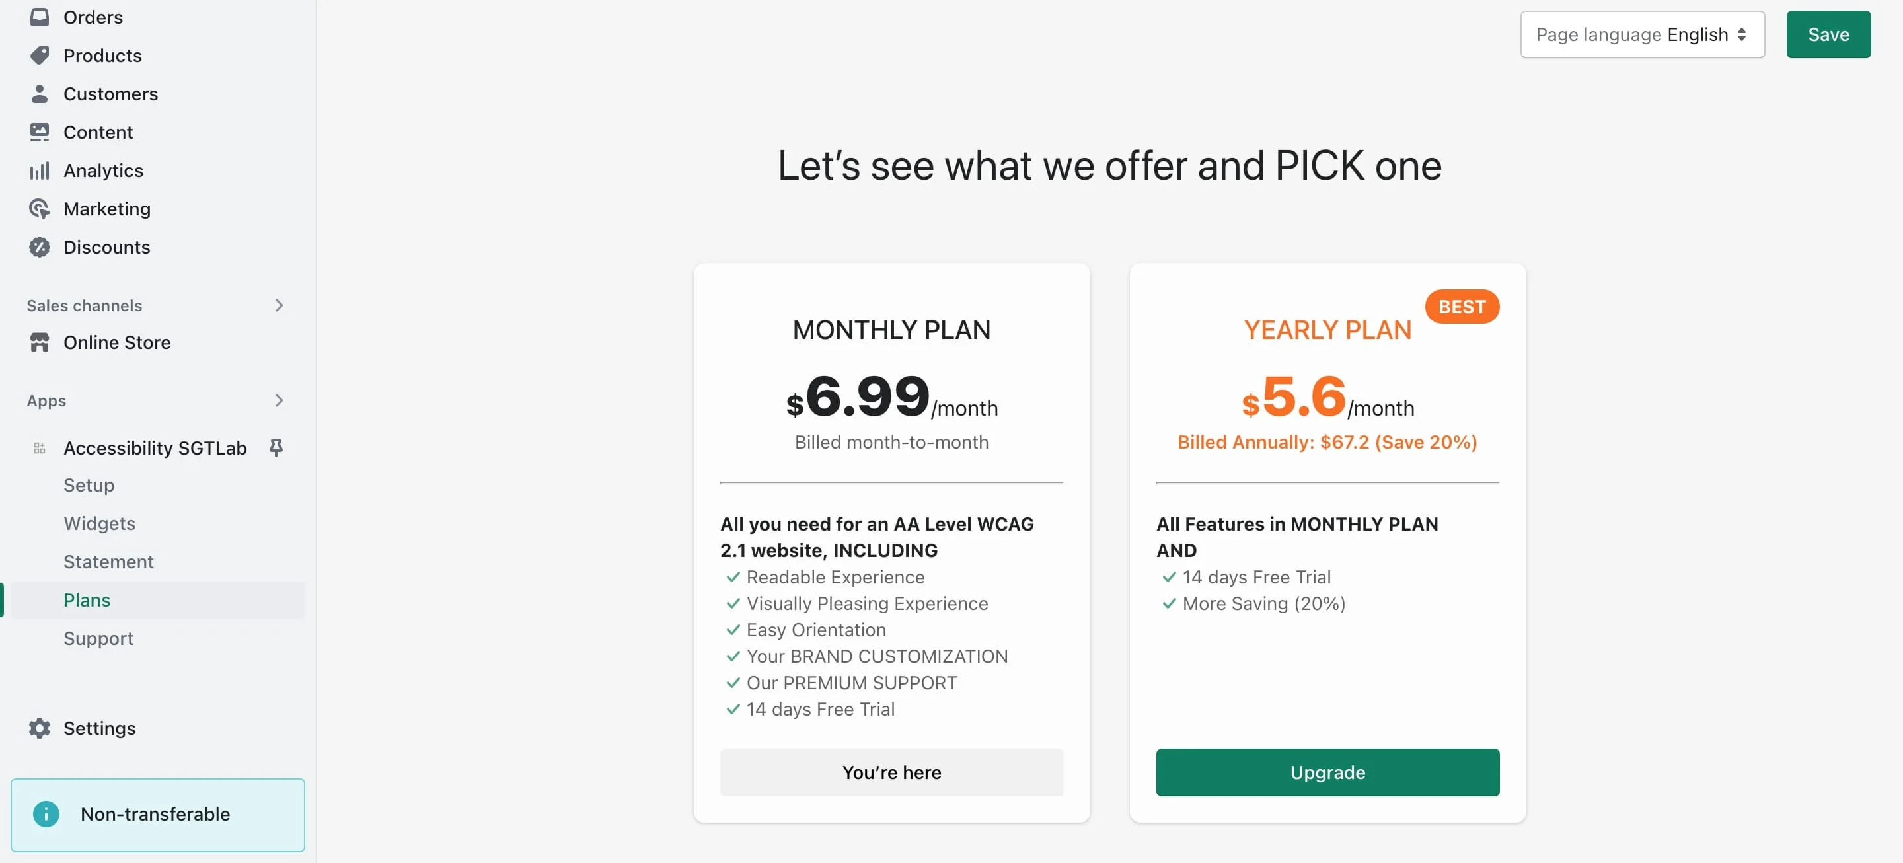
Task: Switch to the Support page
Action: click(98, 638)
